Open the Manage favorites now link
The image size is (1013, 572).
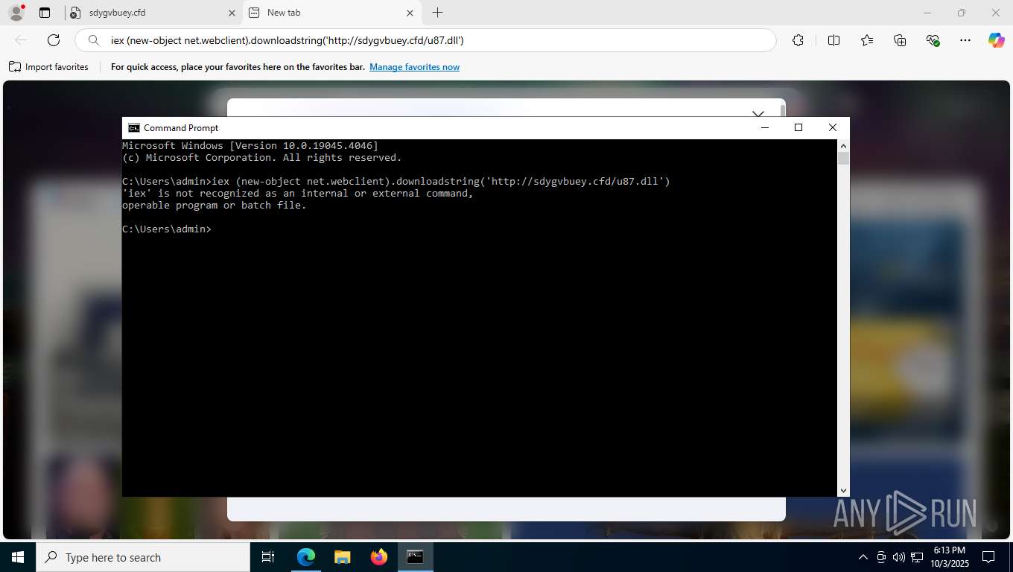pos(414,67)
